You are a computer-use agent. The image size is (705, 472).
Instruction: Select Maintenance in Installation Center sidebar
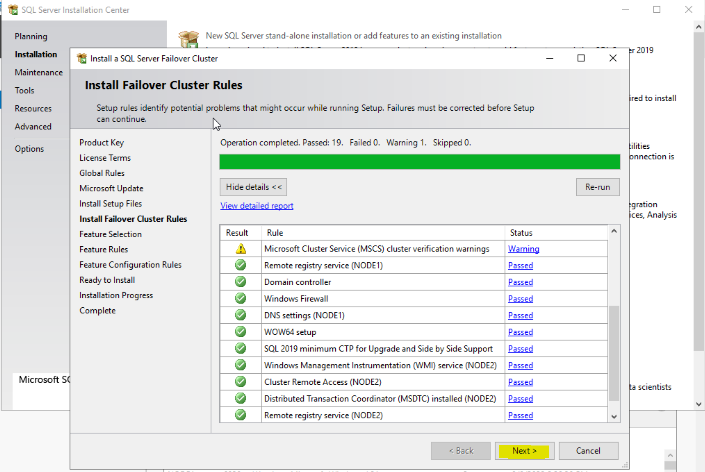(39, 72)
